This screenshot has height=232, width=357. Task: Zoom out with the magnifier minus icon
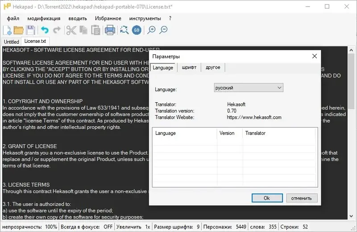[163, 30]
